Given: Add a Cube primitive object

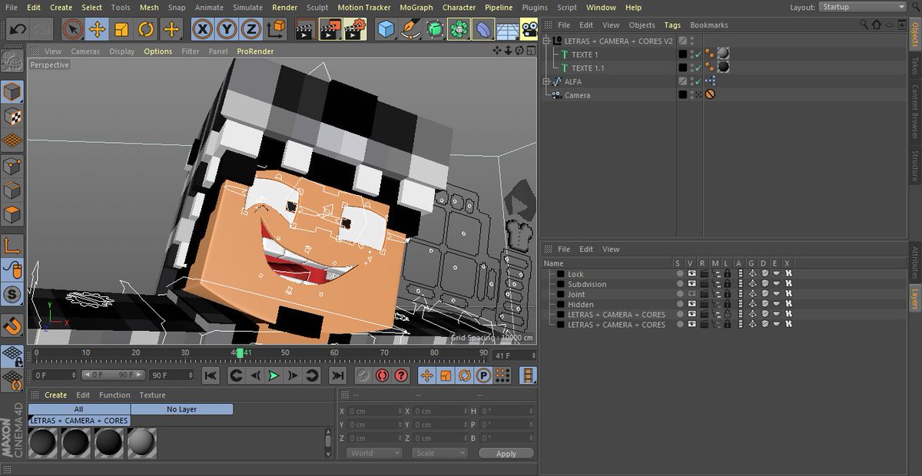Looking at the screenshot, I should coord(386,30).
